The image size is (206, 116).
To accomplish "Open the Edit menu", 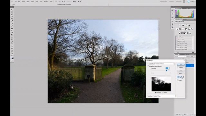I will (x=19, y=2).
